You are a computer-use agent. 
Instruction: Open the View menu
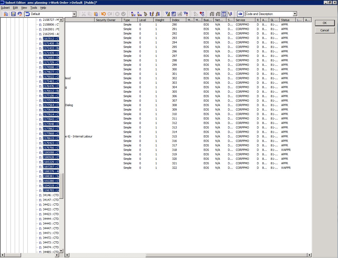click(24, 8)
